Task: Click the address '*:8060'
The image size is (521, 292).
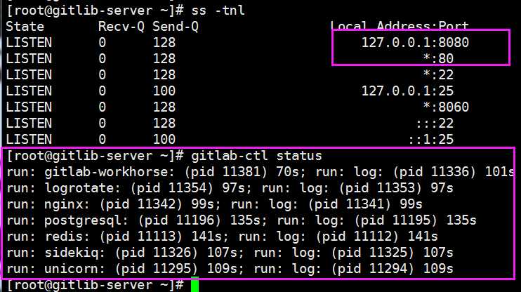Action: [446, 107]
